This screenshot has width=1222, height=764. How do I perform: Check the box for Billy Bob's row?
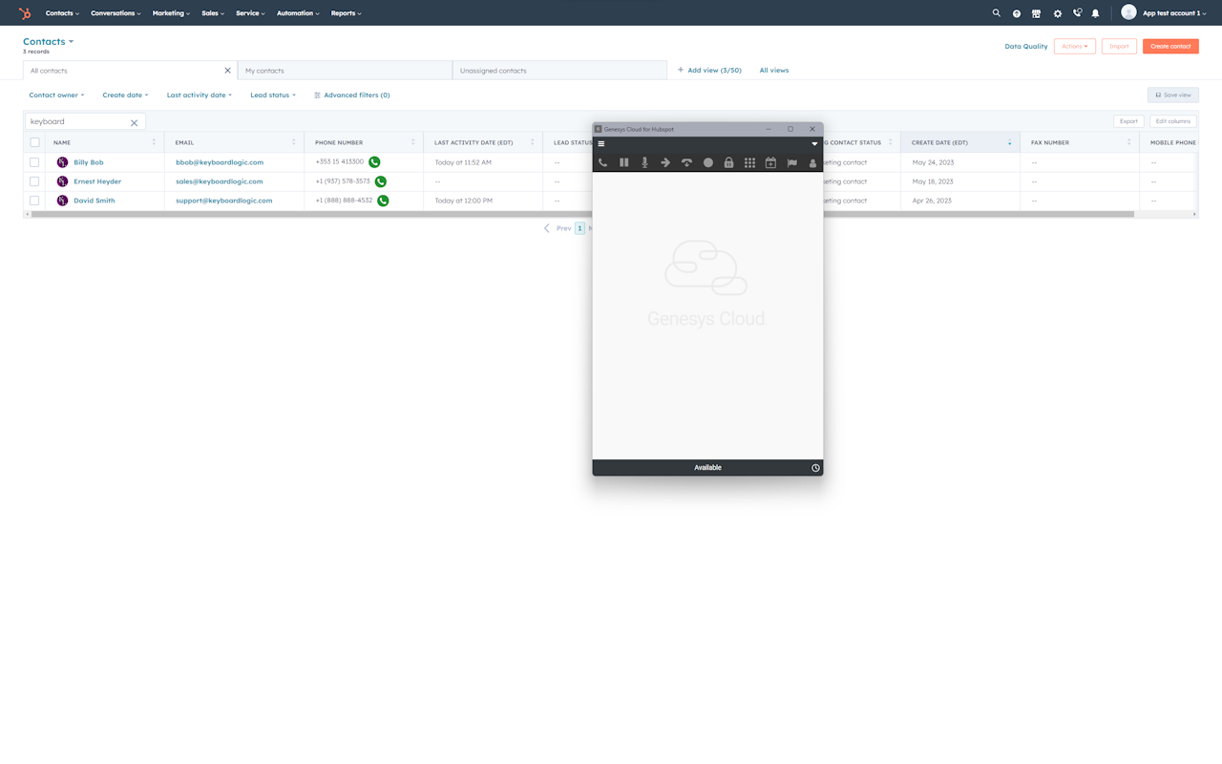click(x=34, y=162)
